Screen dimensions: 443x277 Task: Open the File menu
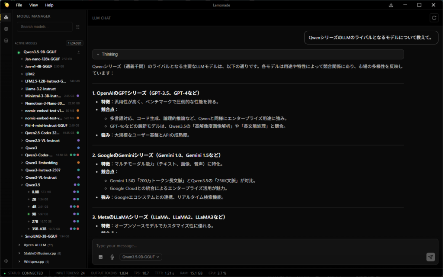click(x=19, y=5)
